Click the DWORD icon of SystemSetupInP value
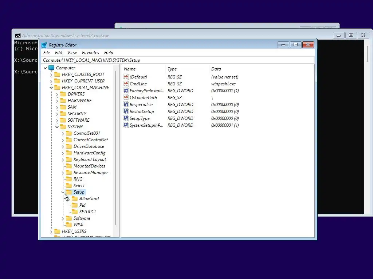This screenshot has height=279, width=373. (126, 125)
